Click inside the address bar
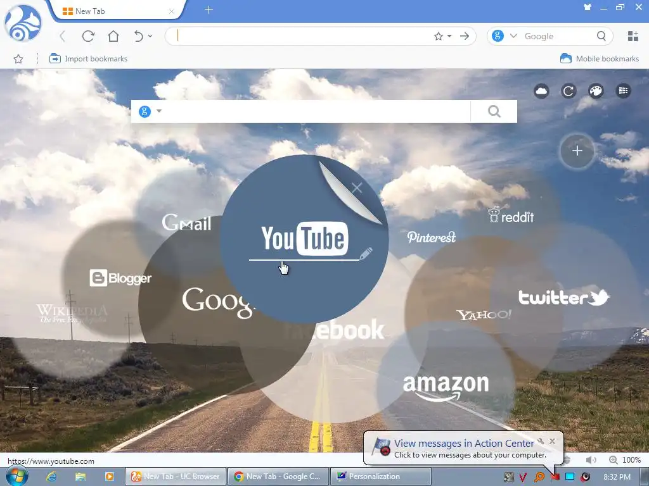This screenshot has width=649, height=486. pos(302,36)
